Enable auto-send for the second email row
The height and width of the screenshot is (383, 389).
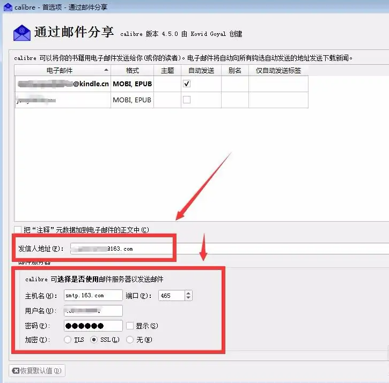[187, 100]
